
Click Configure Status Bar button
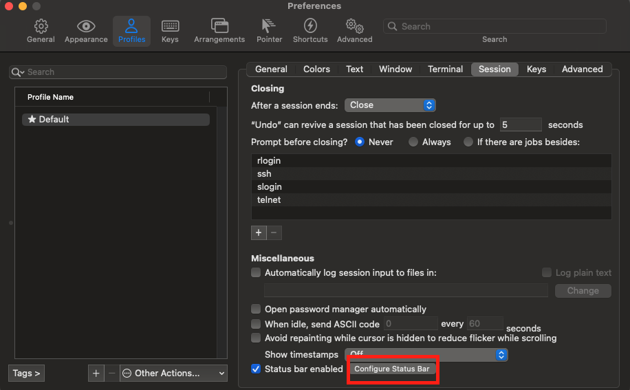point(392,369)
